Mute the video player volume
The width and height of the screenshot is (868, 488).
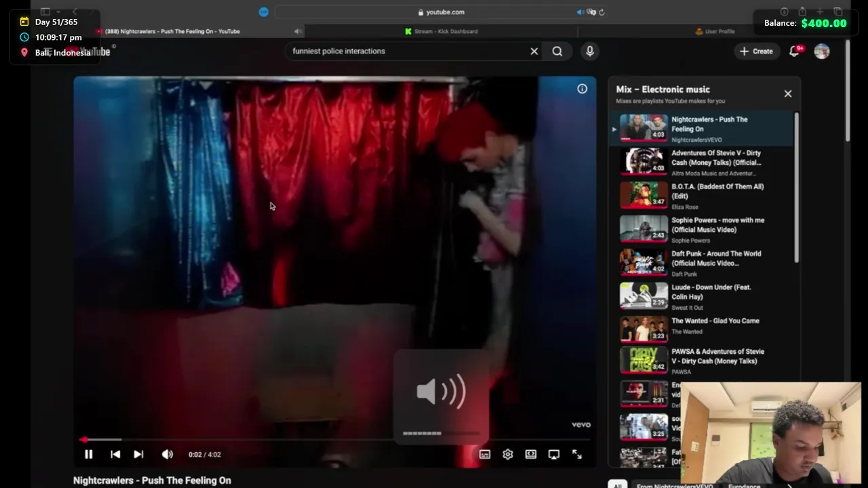(167, 455)
